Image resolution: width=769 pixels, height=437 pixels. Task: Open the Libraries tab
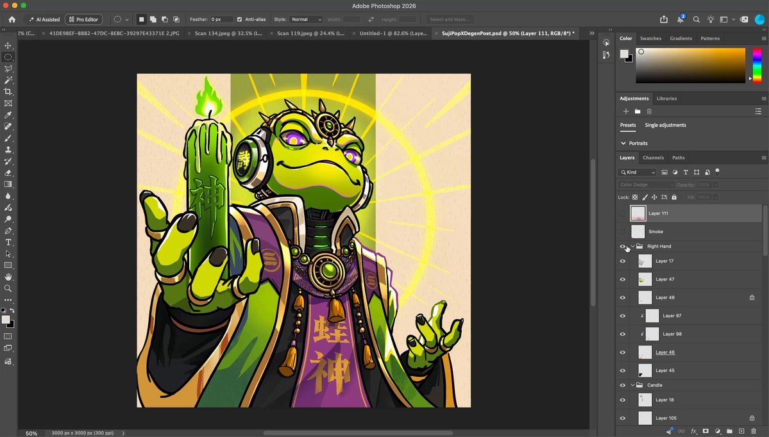pos(666,99)
